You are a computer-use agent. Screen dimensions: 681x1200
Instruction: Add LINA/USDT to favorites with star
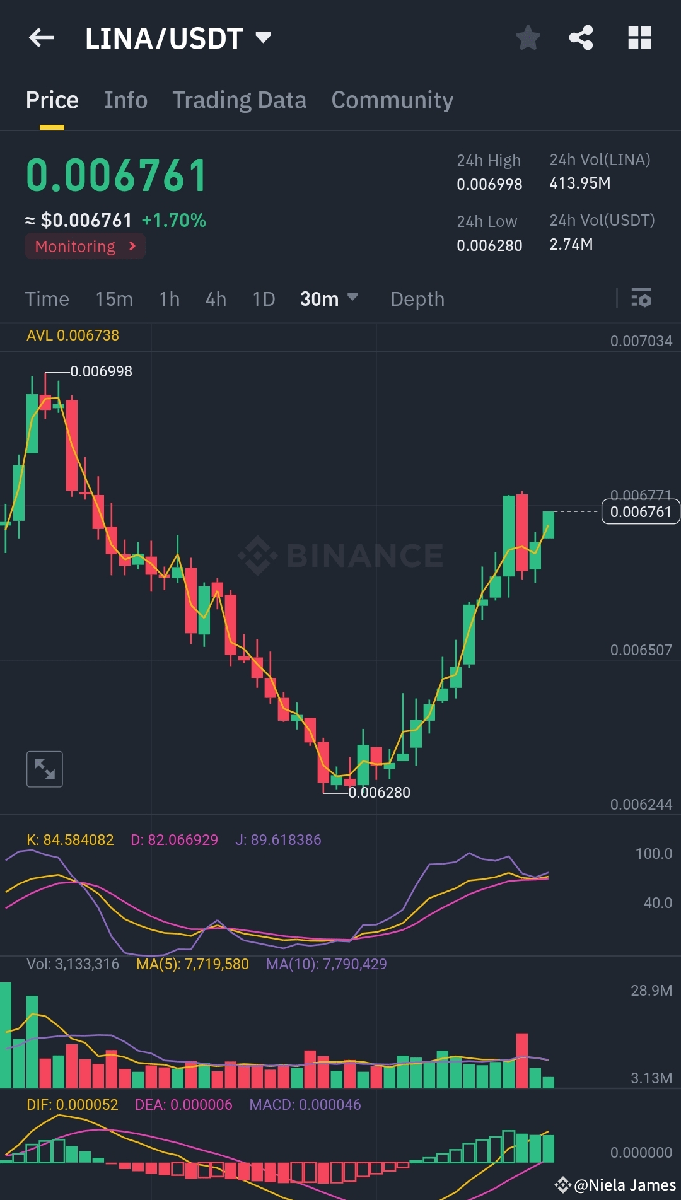click(528, 38)
